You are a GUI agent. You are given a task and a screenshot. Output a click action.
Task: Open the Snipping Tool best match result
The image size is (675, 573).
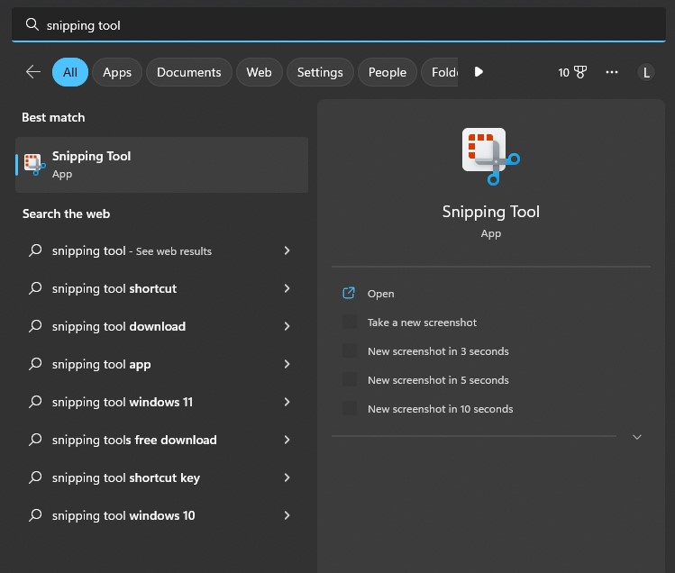click(x=162, y=165)
